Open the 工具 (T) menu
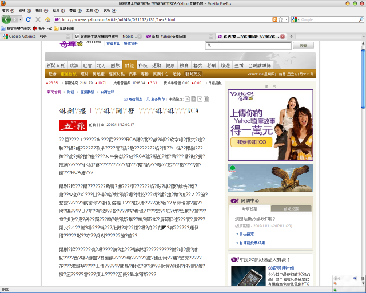The image size is (366, 293). [92, 10]
